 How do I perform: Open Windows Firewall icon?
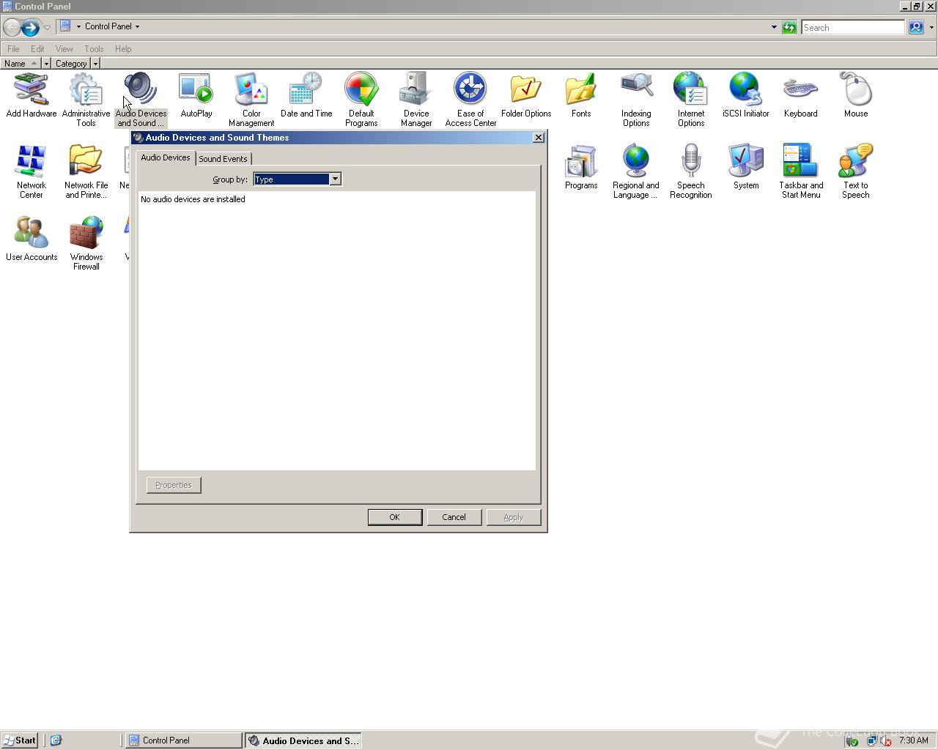(x=86, y=243)
